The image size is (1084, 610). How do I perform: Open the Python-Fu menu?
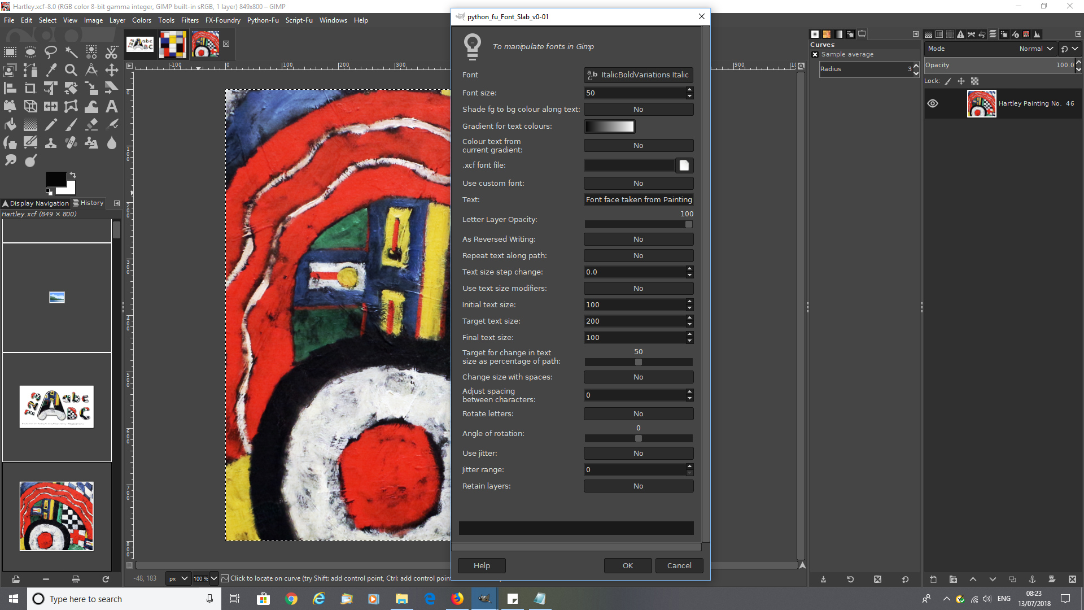coord(263,20)
